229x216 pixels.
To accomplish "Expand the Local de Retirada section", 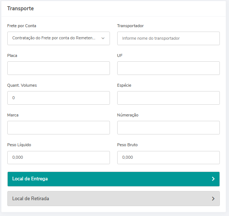I will click(x=110, y=198).
